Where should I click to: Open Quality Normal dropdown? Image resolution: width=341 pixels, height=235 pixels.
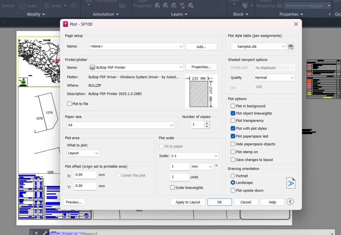tap(274, 77)
